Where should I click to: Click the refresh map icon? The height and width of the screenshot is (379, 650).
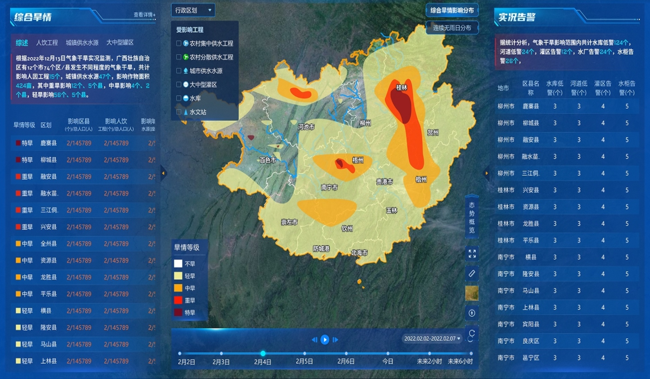pyautogui.click(x=472, y=333)
